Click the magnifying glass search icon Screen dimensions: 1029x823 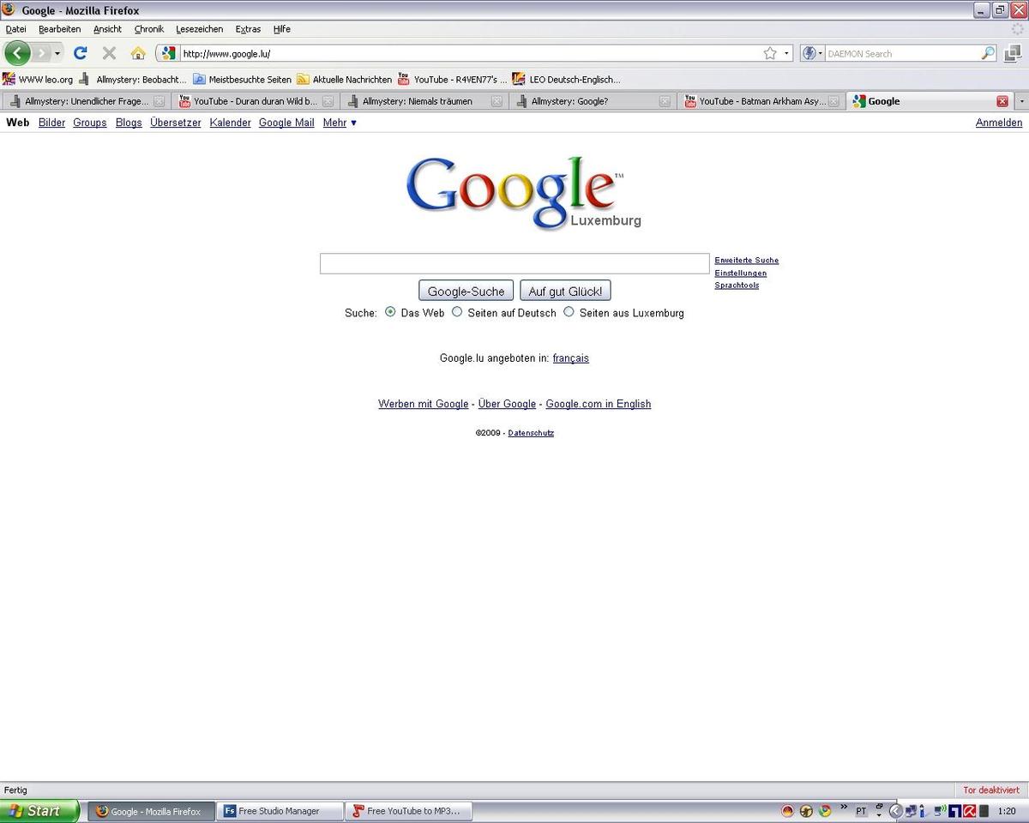(988, 53)
